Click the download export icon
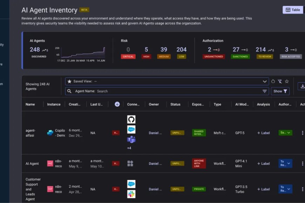305x203 pixels. (302, 86)
